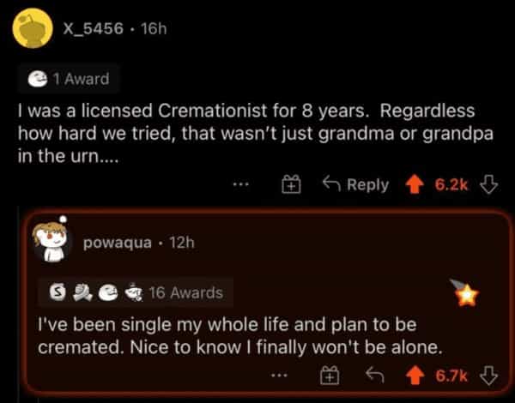Click the 12h timestamp on powaqua's reply
Viewport: 515px width, 403px height.
pos(183,243)
